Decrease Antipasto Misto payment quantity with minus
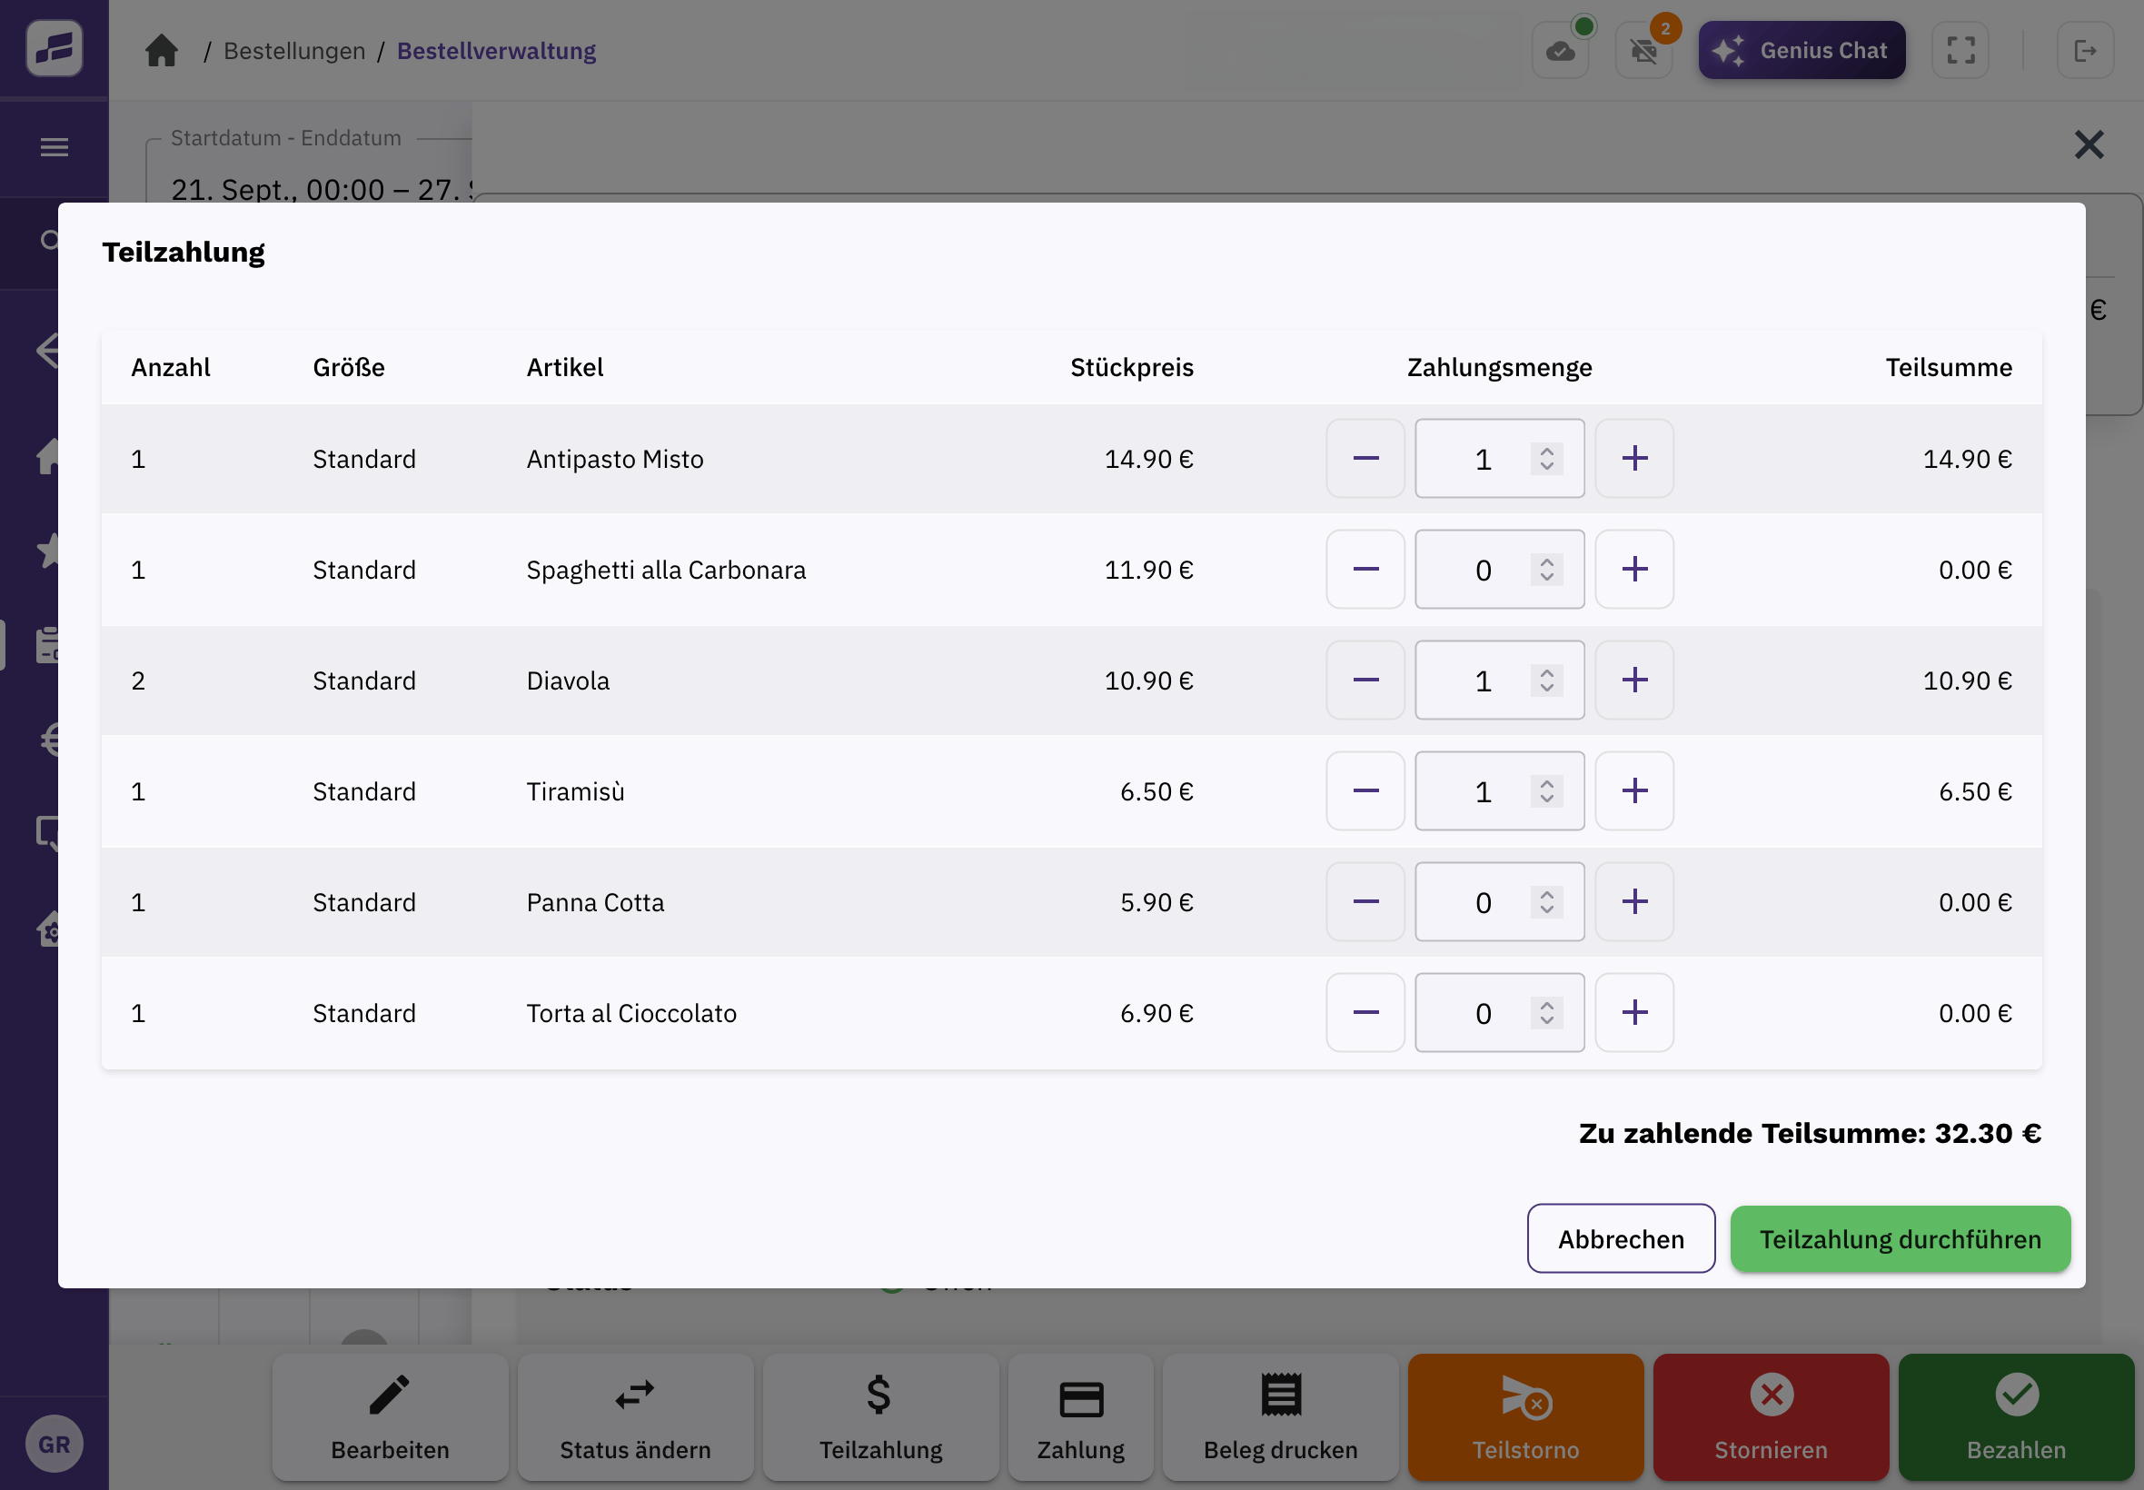The image size is (2144, 1490). 1365,459
